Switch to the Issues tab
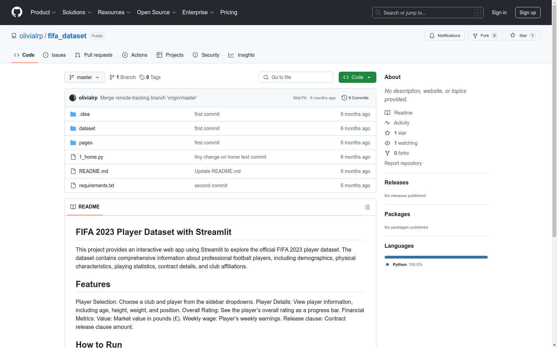Viewport: 557px width, 348px height. (x=54, y=55)
